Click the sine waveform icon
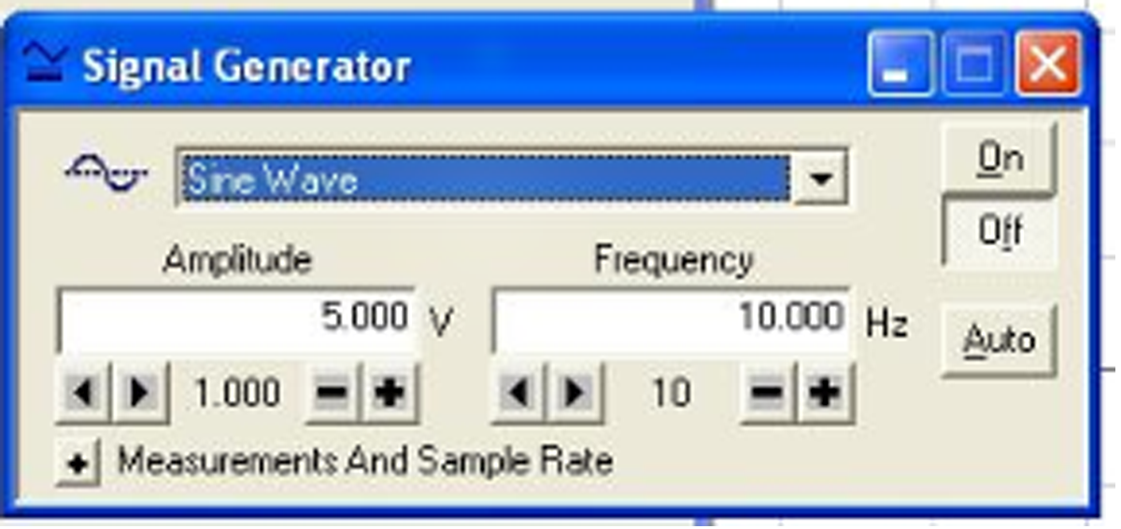 106,174
